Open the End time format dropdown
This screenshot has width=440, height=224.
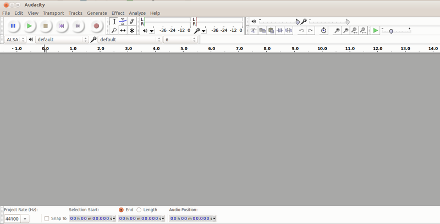point(163,218)
